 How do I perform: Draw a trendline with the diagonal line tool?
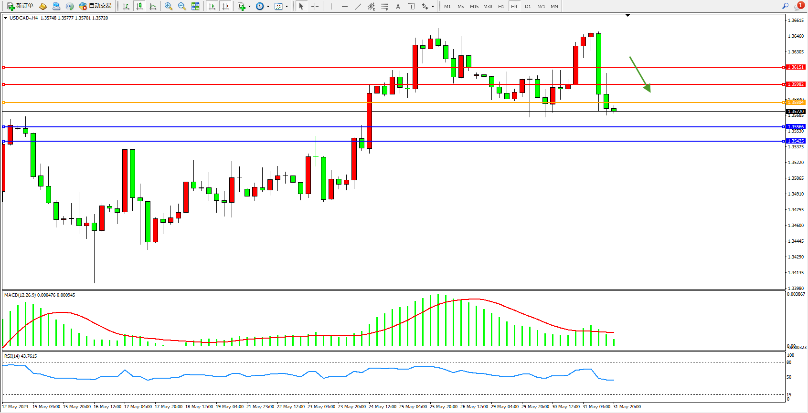tap(358, 6)
